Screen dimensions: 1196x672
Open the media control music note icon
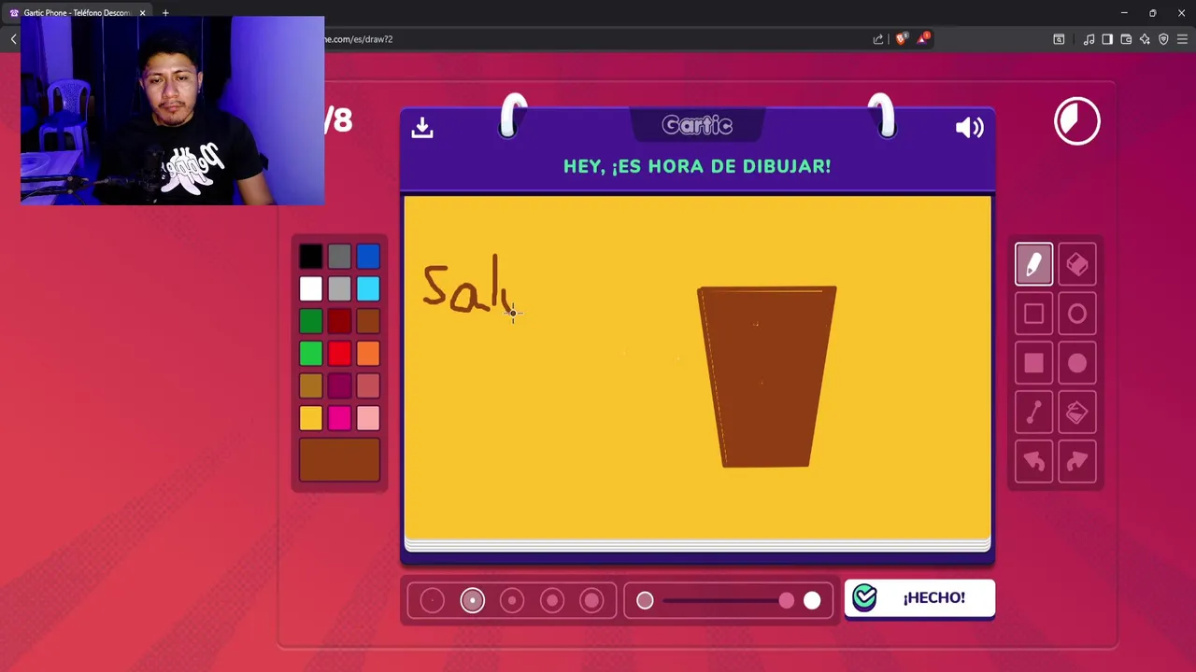1089,39
